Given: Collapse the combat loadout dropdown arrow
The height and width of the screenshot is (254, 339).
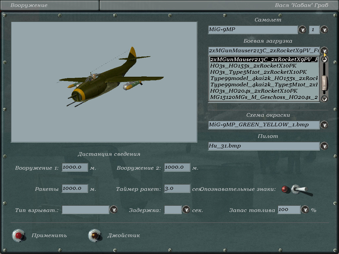Looking at the screenshot, I should click(324, 51).
